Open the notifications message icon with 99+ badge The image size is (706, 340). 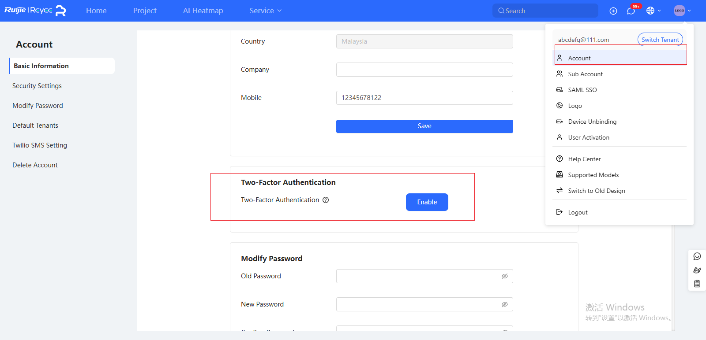631,11
